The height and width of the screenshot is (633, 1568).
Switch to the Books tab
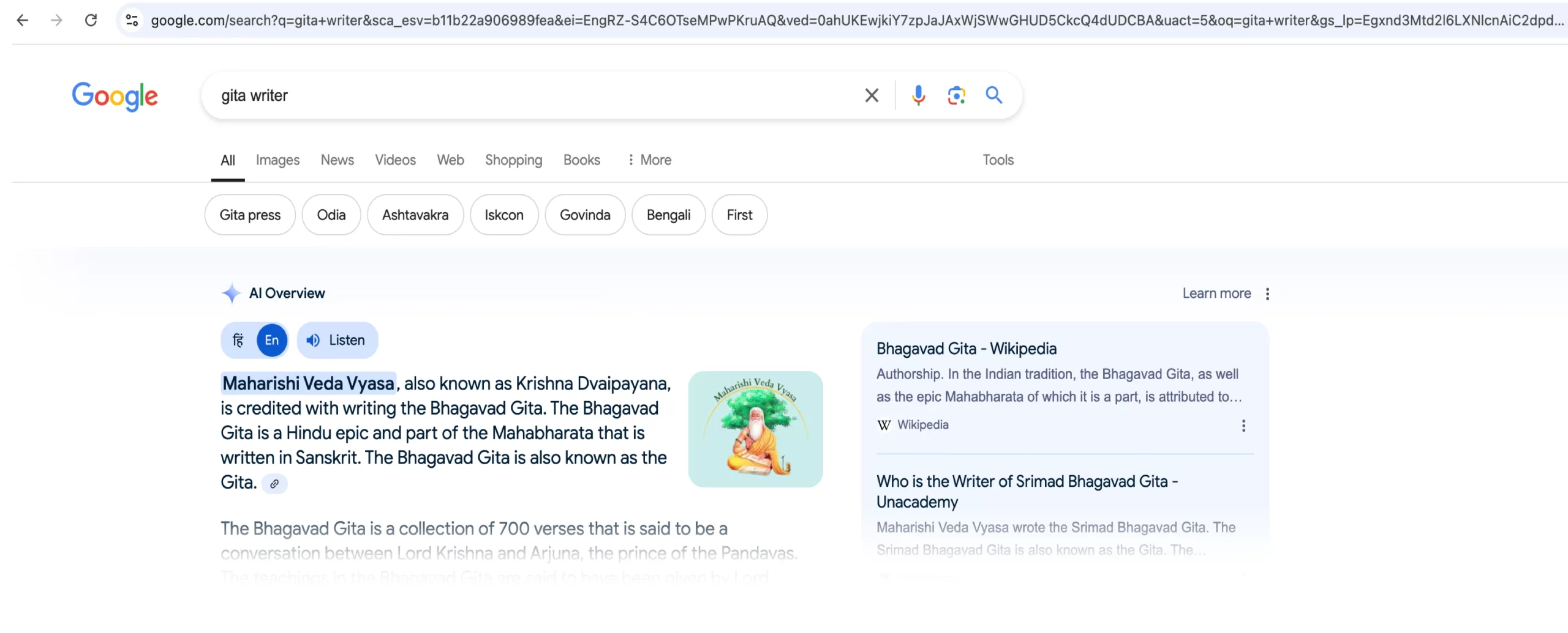581,160
